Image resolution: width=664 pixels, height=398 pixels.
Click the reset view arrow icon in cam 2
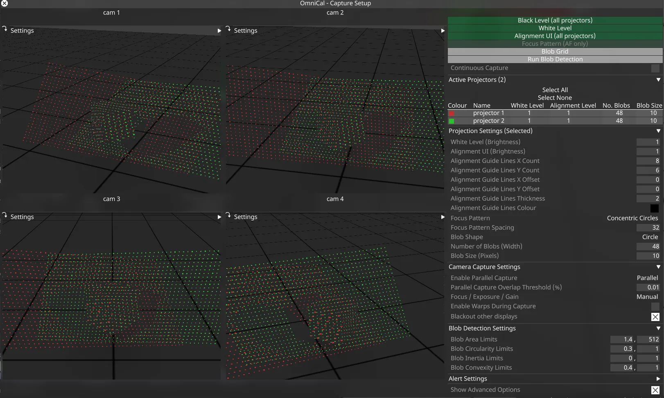(x=228, y=29)
